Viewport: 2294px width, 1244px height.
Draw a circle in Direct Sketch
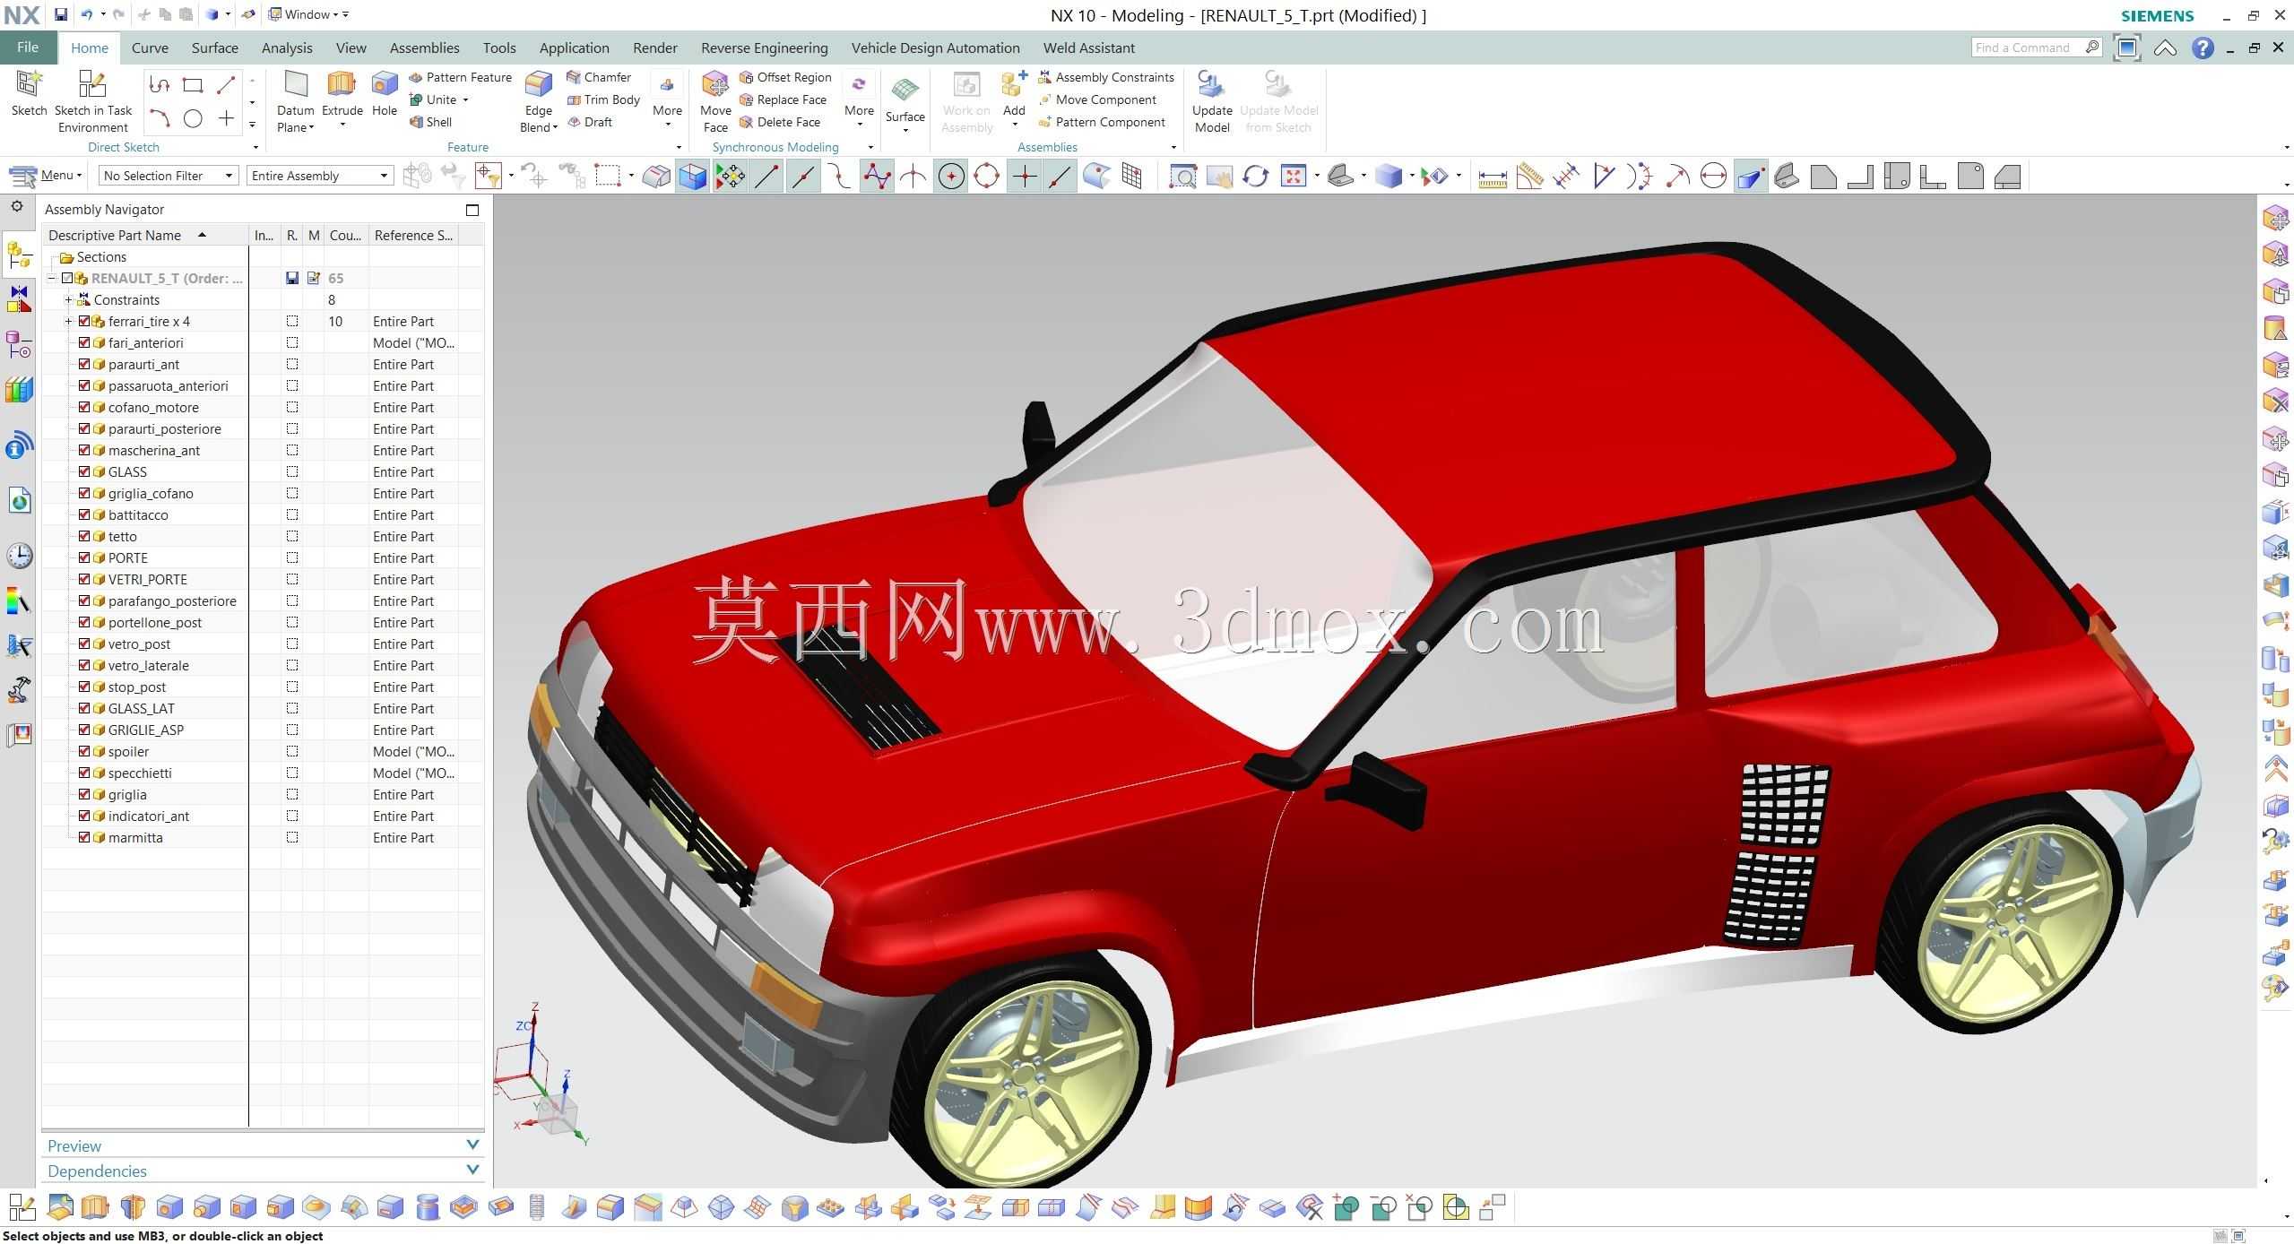point(192,118)
